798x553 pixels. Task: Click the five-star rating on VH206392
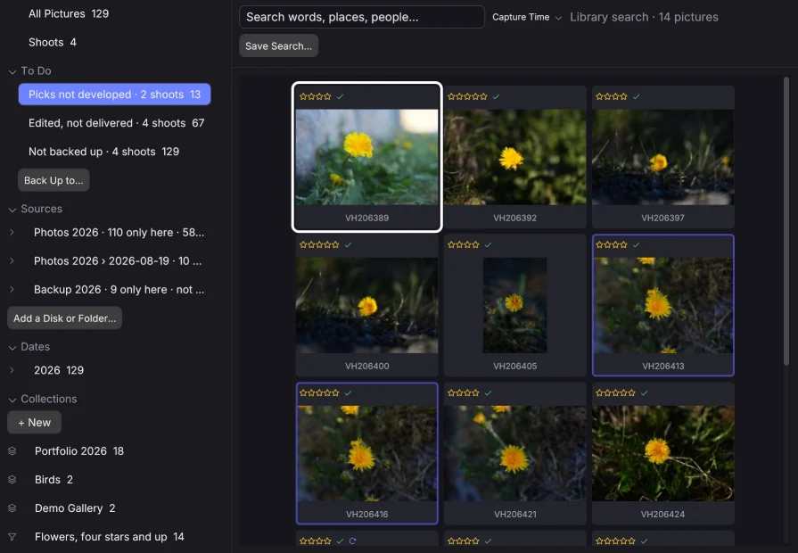pyautogui.click(x=467, y=96)
